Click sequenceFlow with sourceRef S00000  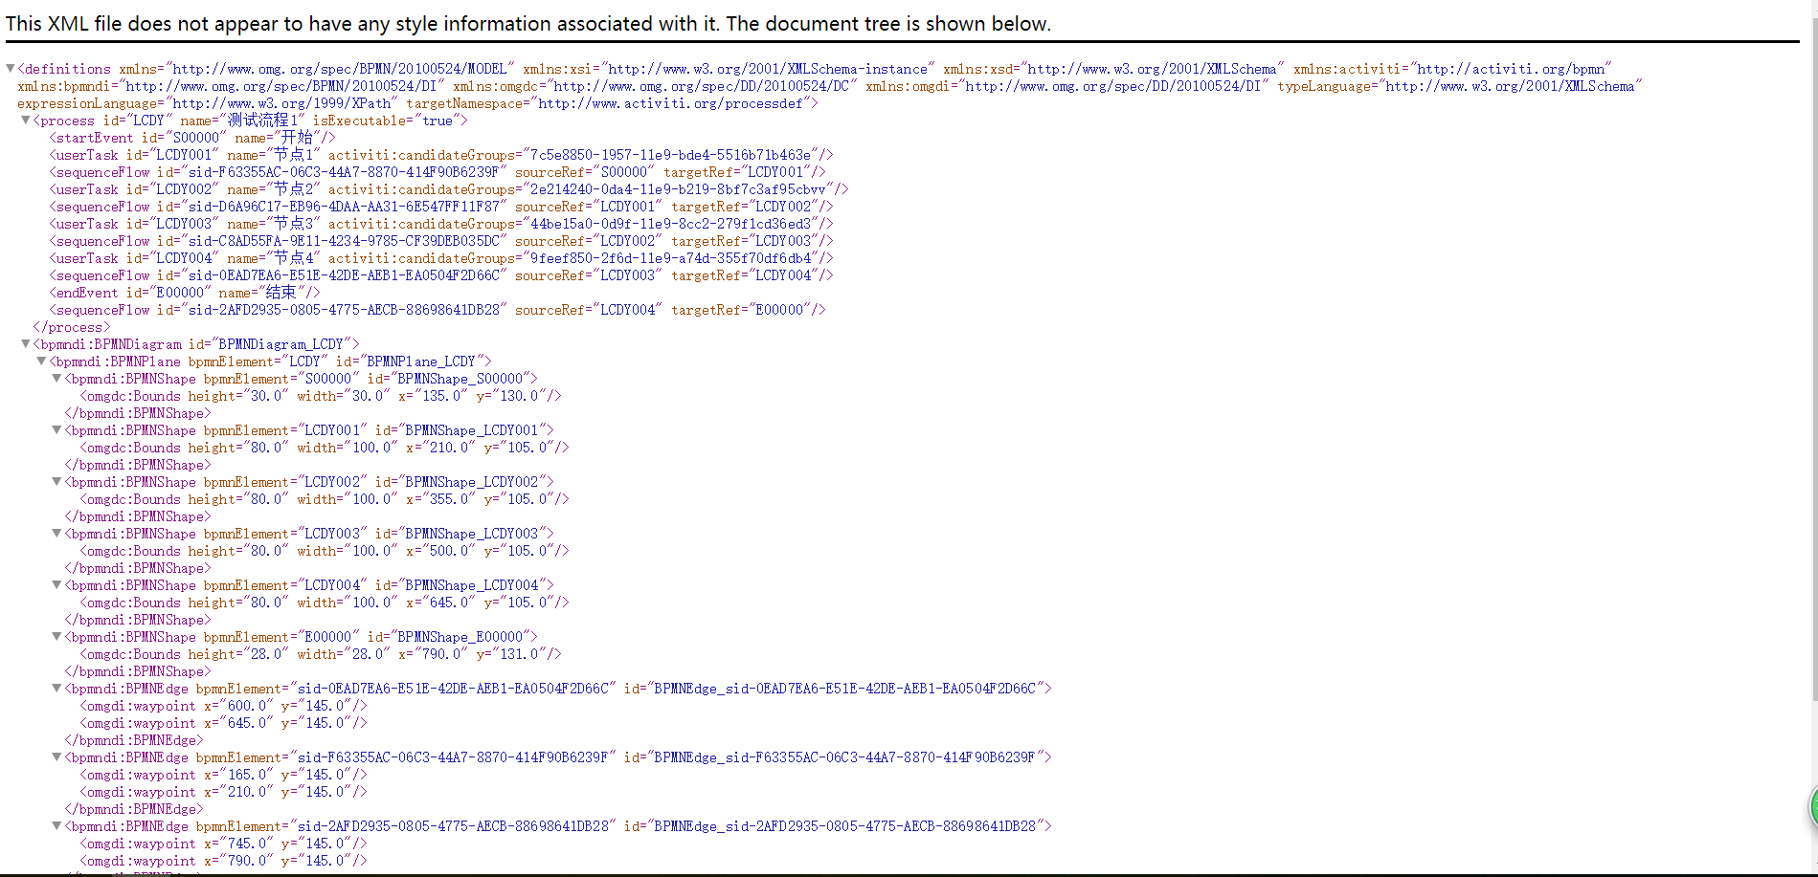pyautogui.click(x=438, y=172)
